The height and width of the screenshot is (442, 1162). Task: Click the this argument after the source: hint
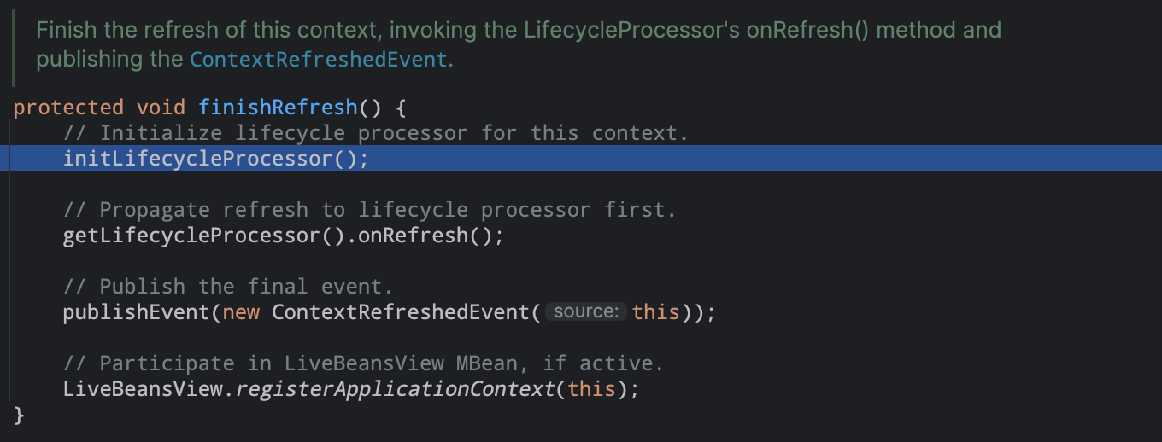[x=655, y=312]
